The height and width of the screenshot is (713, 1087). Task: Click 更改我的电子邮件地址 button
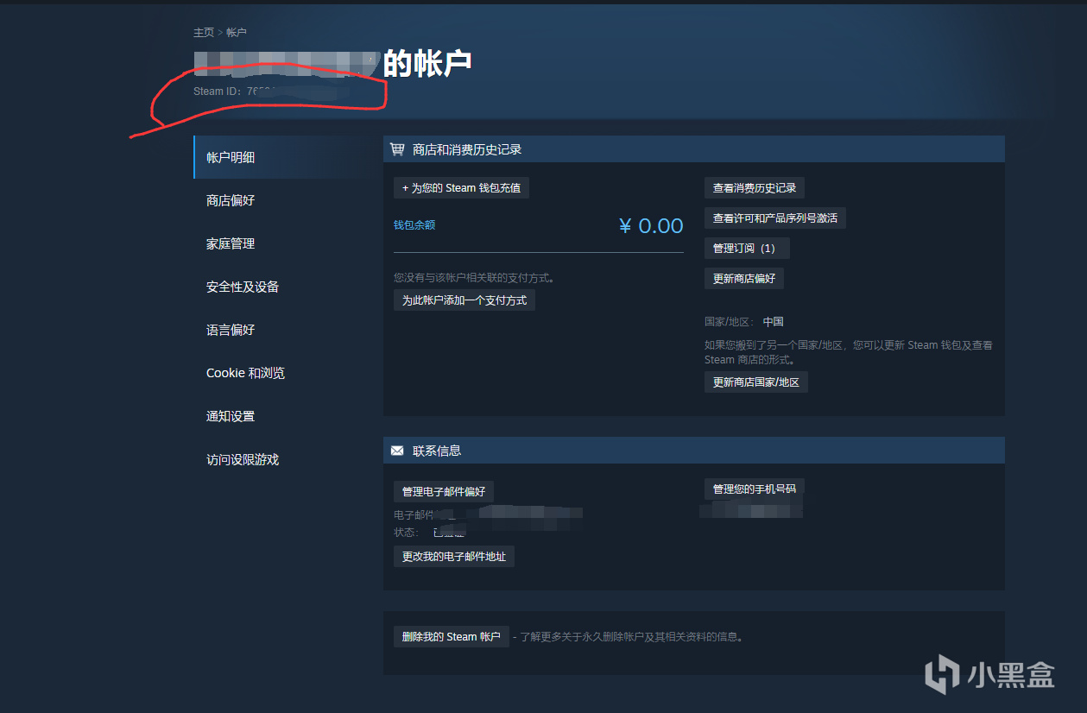(454, 557)
